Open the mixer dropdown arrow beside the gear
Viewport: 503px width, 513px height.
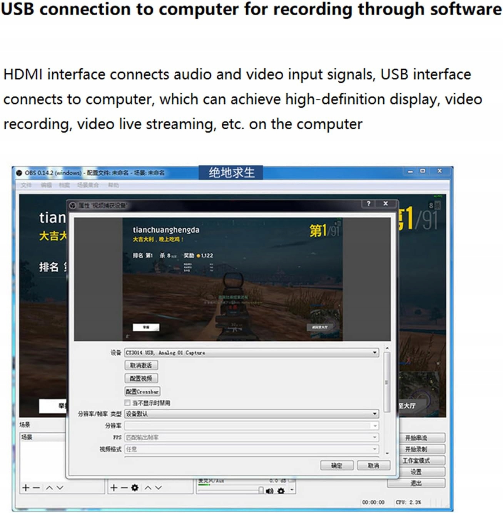[292, 490]
